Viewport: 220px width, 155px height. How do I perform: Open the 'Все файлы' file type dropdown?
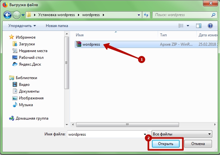tap(182, 134)
